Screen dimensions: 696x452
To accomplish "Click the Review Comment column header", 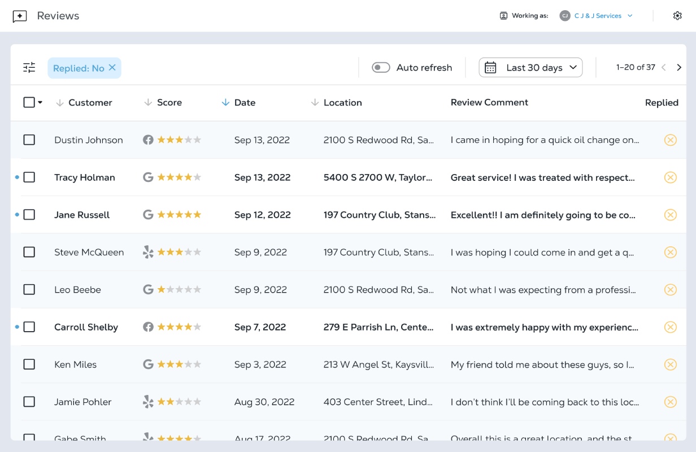I will [489, 102].
